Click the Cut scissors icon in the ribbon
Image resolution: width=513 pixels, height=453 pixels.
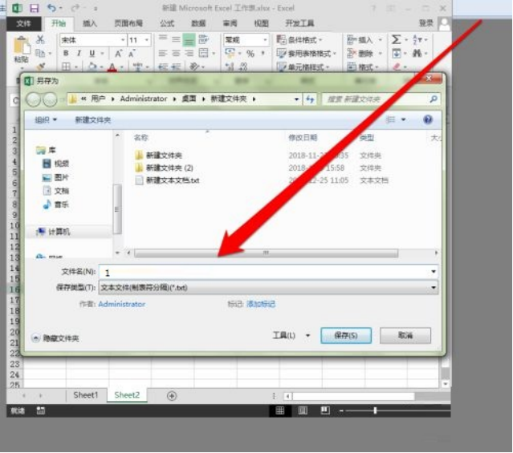(41, 39)
